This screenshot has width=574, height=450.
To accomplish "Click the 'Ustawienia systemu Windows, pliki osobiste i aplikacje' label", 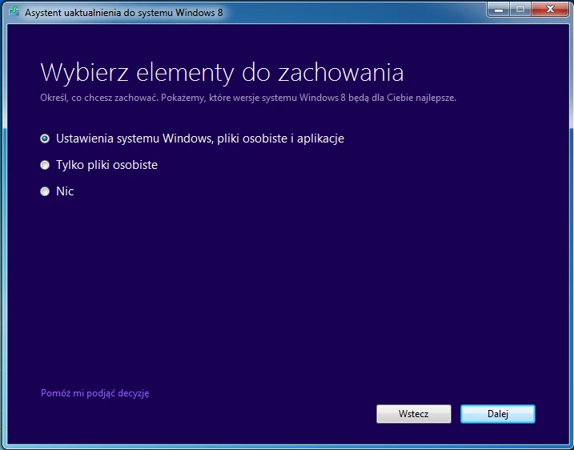I will (x=200, y=139).
